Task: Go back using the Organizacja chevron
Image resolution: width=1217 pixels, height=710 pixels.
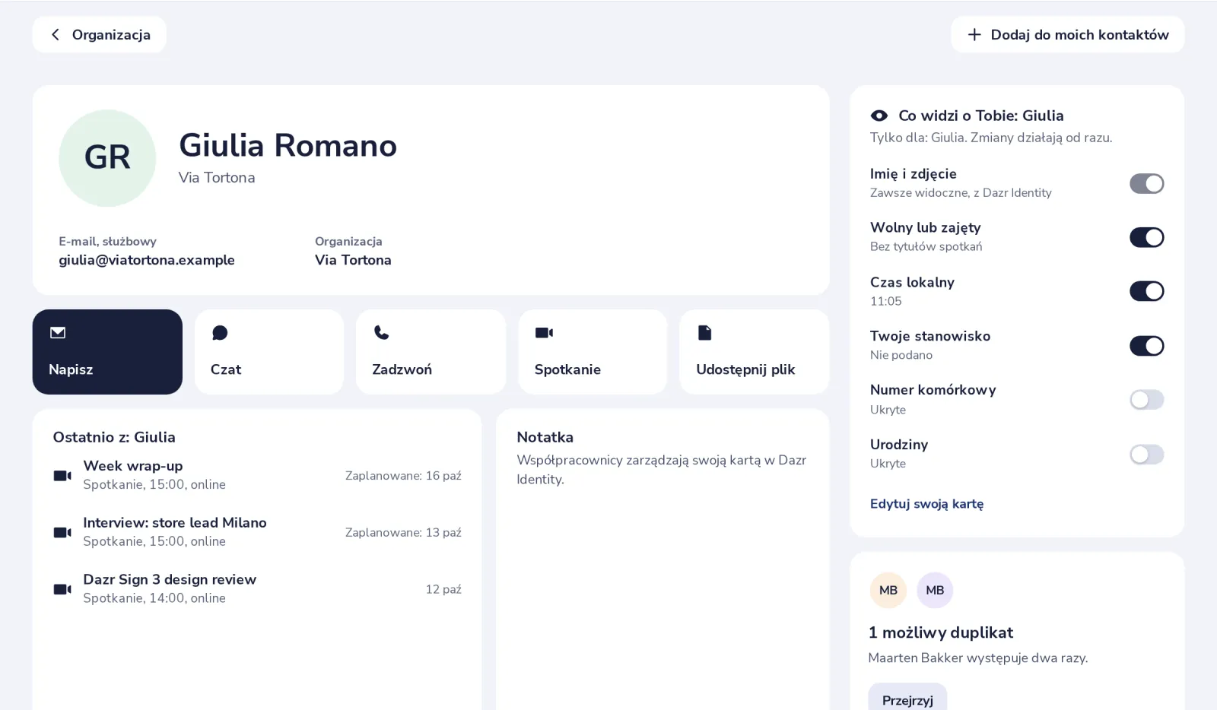Action: [x=55, y=35]
